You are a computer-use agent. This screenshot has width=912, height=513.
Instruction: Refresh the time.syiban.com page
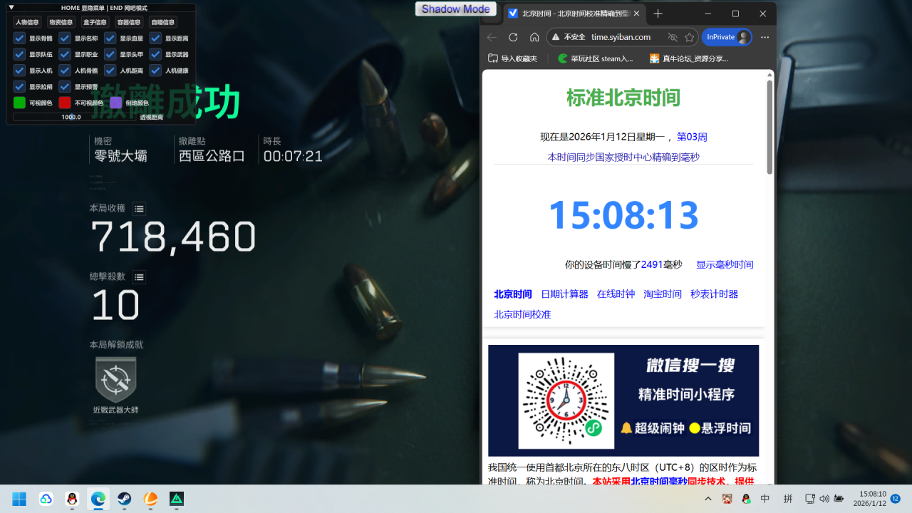click(513, 36)
